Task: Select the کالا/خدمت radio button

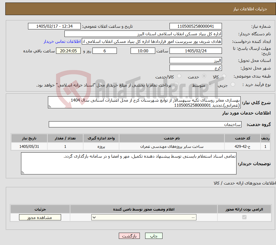Action: pos(179,76)
